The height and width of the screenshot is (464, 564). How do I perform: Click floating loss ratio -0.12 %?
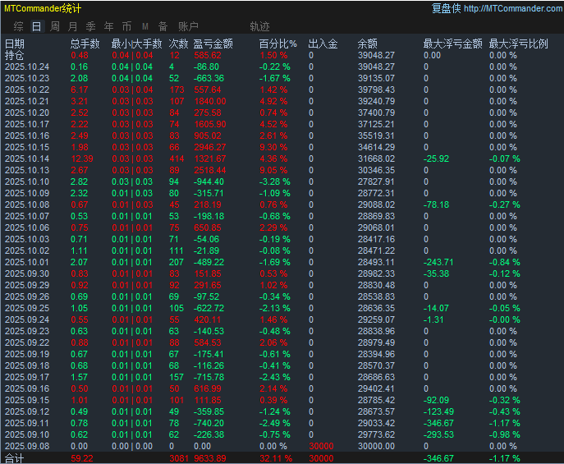[x=505, y=274]
